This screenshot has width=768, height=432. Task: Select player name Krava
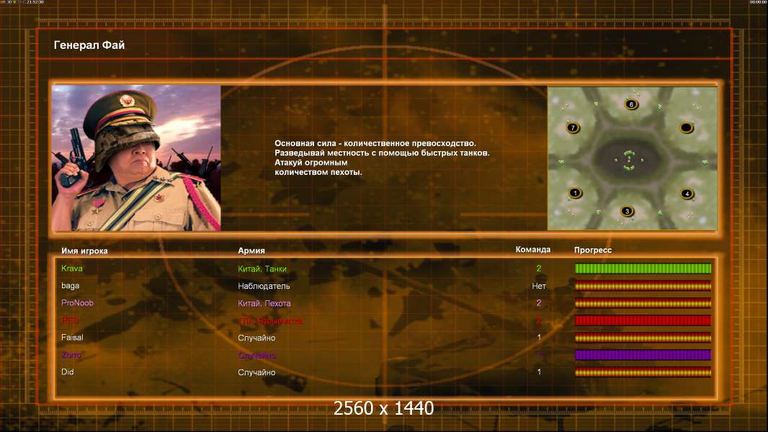[x=72, y=268]
